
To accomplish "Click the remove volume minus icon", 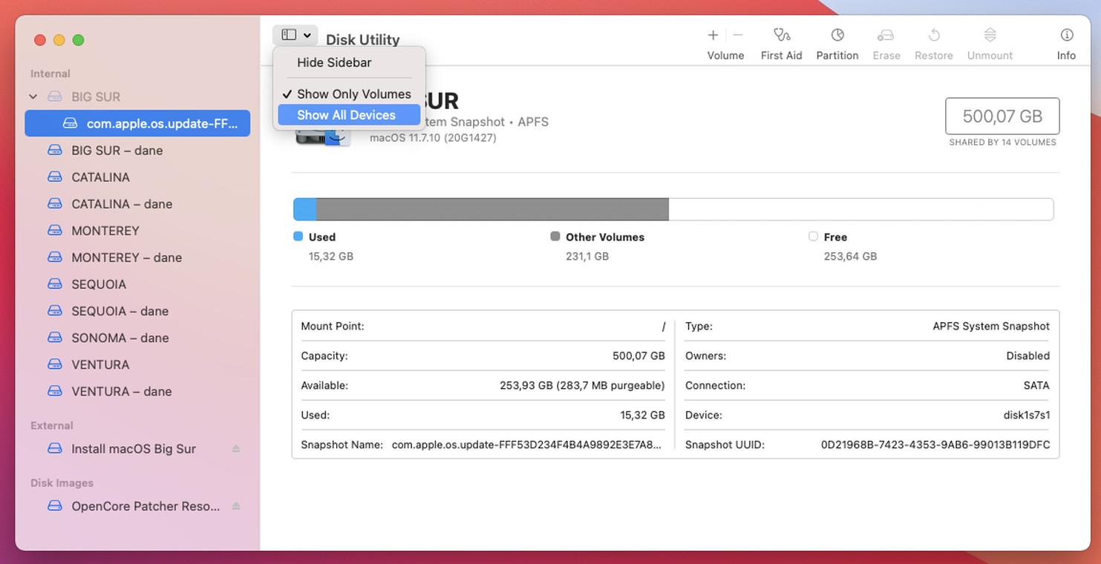I will 738,35.
